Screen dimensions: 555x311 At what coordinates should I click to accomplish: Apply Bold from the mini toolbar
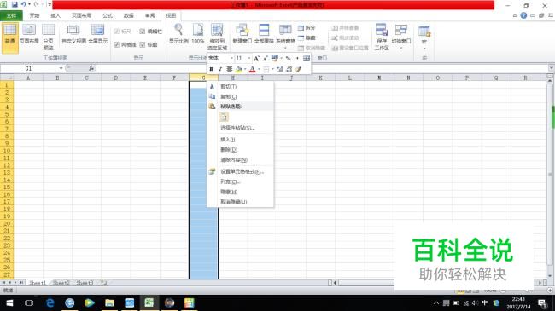(x=211, y=69)
